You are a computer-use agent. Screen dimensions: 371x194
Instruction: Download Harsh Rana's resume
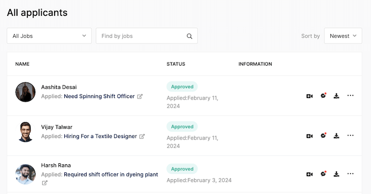(x=336, y=174)
